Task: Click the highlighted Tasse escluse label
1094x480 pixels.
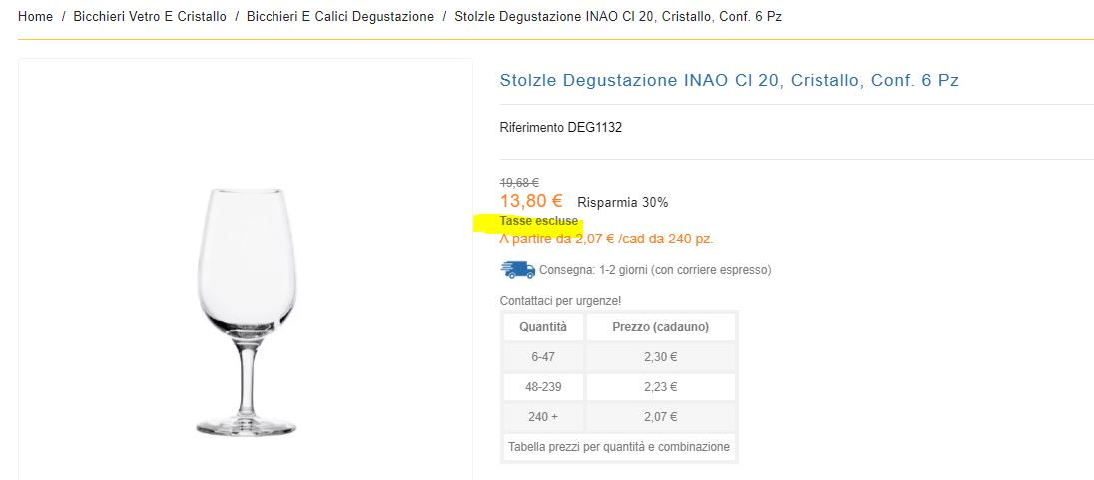Action: coord(539,221)
